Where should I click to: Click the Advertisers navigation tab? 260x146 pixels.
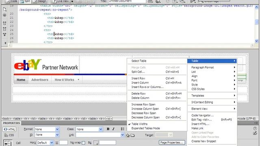click(x=40, y=79)
